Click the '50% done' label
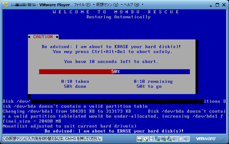This screenshot has height=144, width=229. tap(75, 86)
